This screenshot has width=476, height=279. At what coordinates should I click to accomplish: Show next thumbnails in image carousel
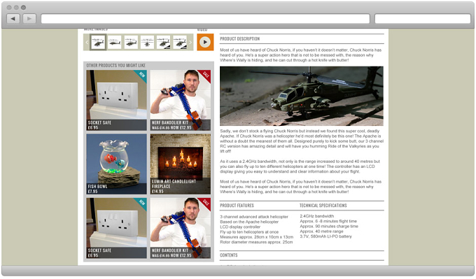click(x=190, y=42)
